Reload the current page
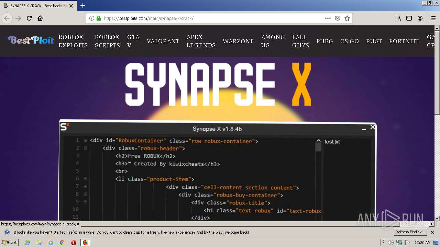 [x=29, y=18]
